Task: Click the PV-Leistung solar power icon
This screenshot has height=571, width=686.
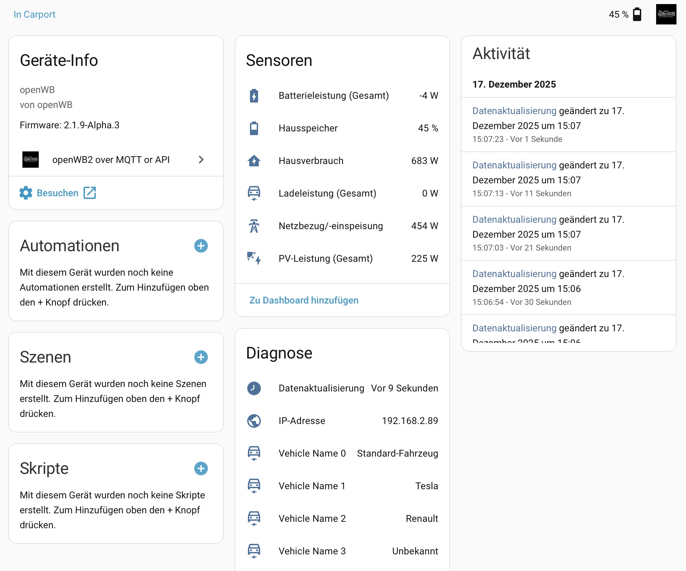Action: click(x=254, y=258)
